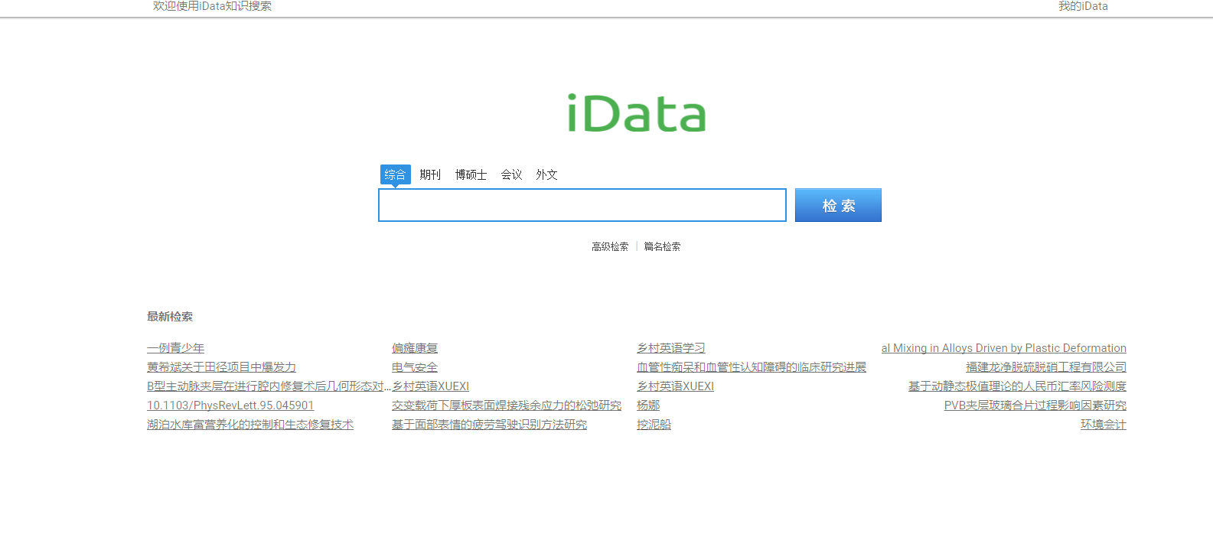The image size is (1213, 557).
Task: Open recent search 福建龙净脱硫脱硝工程有限公司
Action: click(x=1046, y=367)
